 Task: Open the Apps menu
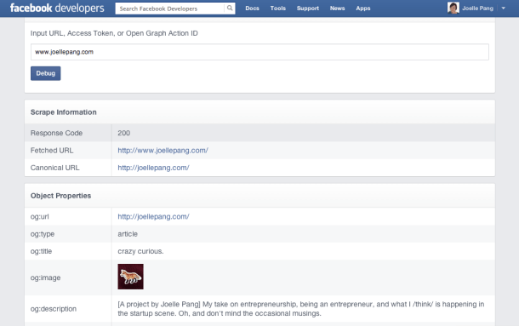[x=363, y=9]
